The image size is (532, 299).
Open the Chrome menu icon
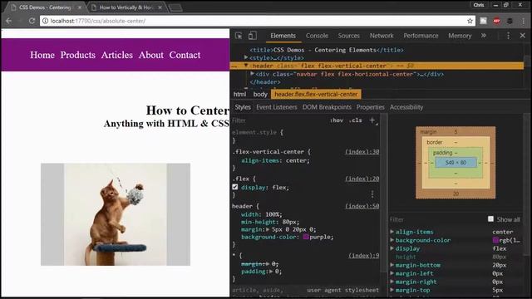click(x=524, y=21)
